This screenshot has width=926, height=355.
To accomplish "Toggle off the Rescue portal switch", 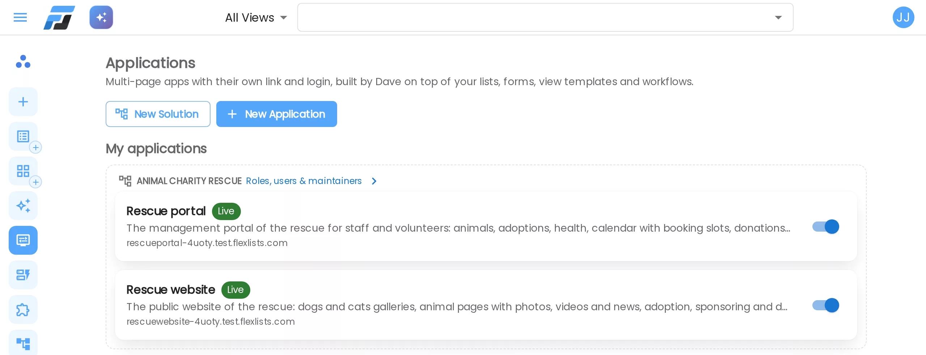I will coord(826,227).
